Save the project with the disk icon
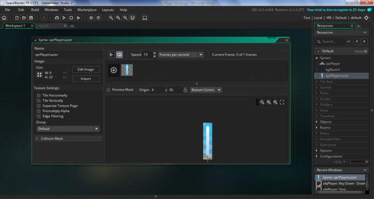The height and width of the screenshot is (199, 374). pos(31,18)
